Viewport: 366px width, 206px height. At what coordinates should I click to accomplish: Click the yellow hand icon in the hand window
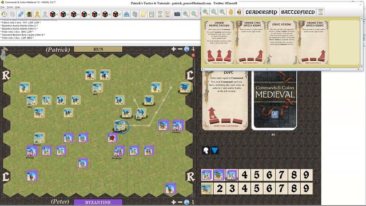click(230, 12)
